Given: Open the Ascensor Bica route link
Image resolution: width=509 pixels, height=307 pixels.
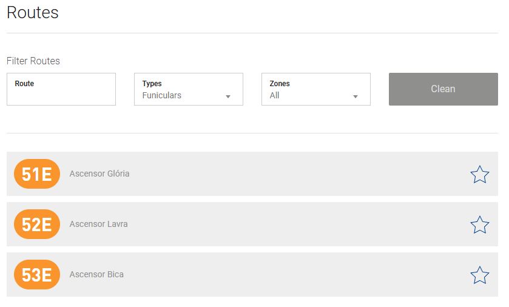Looking at the screenshot, I should click(96, 274).
